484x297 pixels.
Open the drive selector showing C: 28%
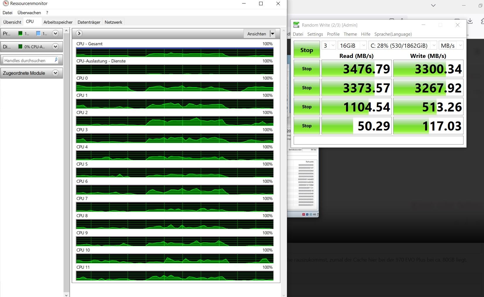pyautogui.click(x=403, y=45)
